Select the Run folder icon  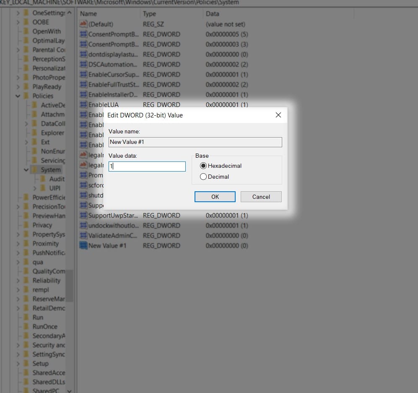(26, 317)
